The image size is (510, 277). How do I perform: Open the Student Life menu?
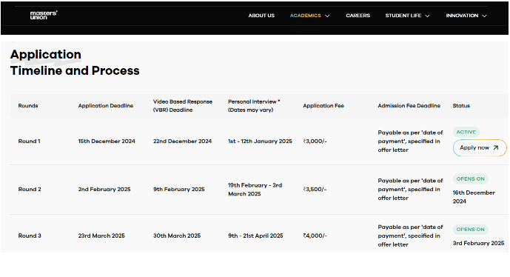click(x=403, y=16)
